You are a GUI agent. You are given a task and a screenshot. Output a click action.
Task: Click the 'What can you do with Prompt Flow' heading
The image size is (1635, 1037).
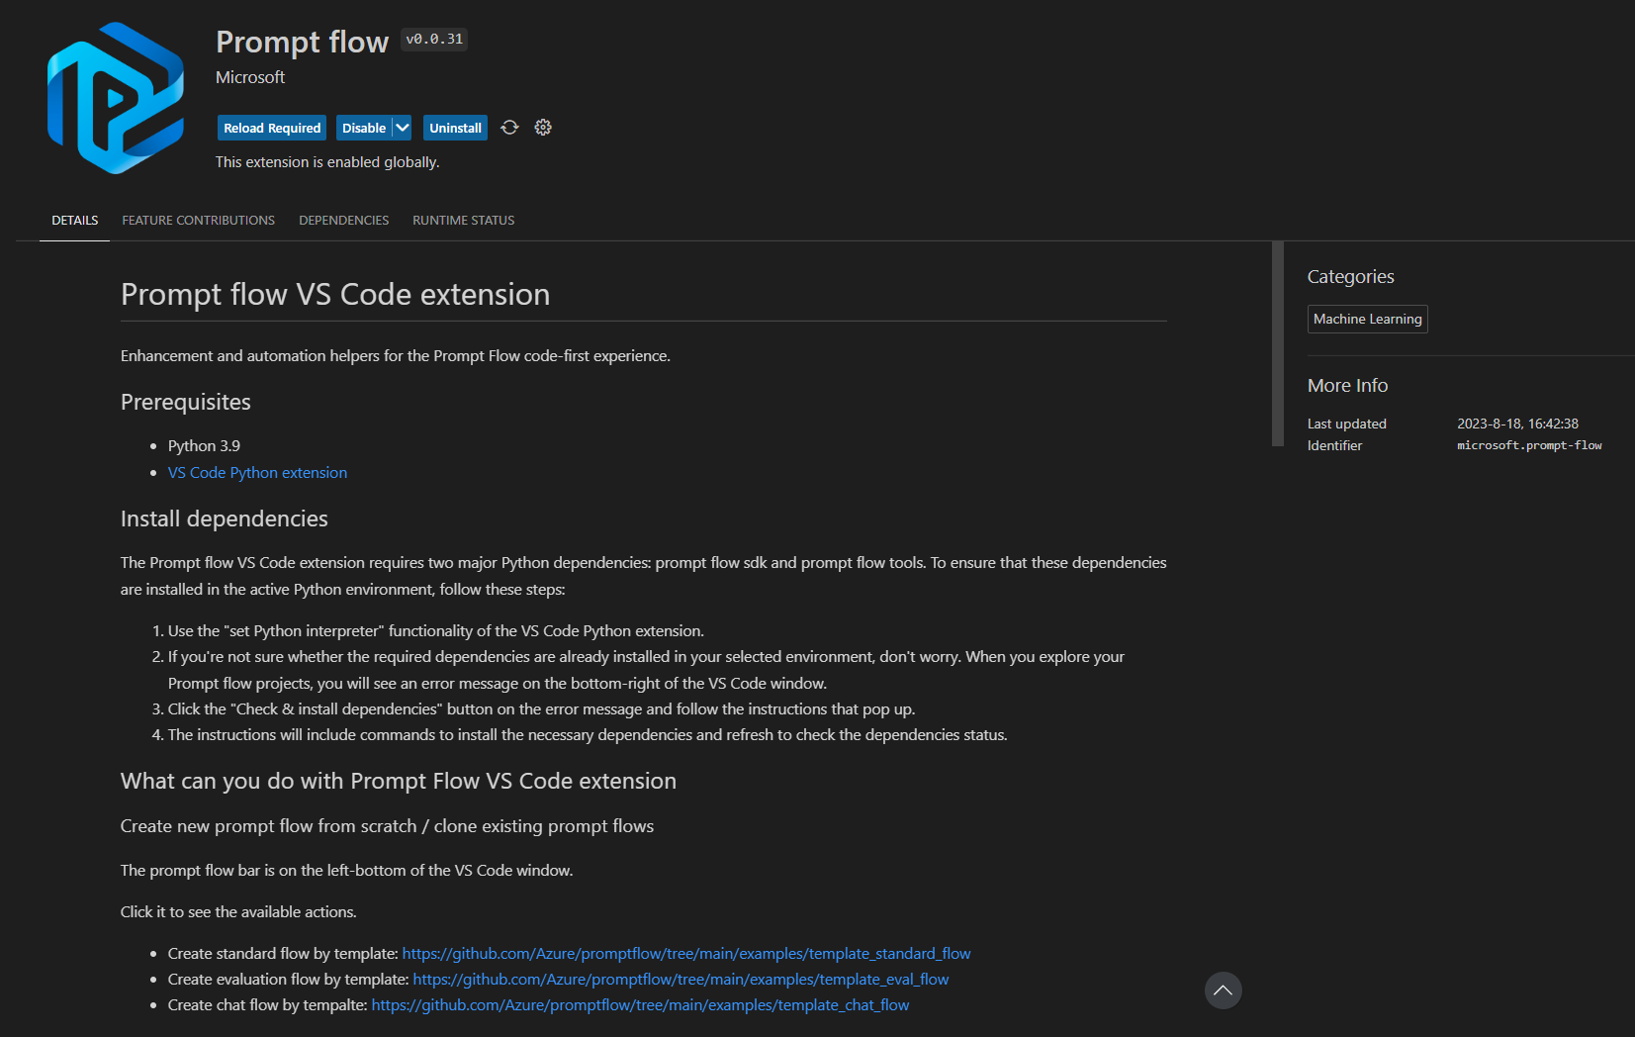[x=399, y=782]
